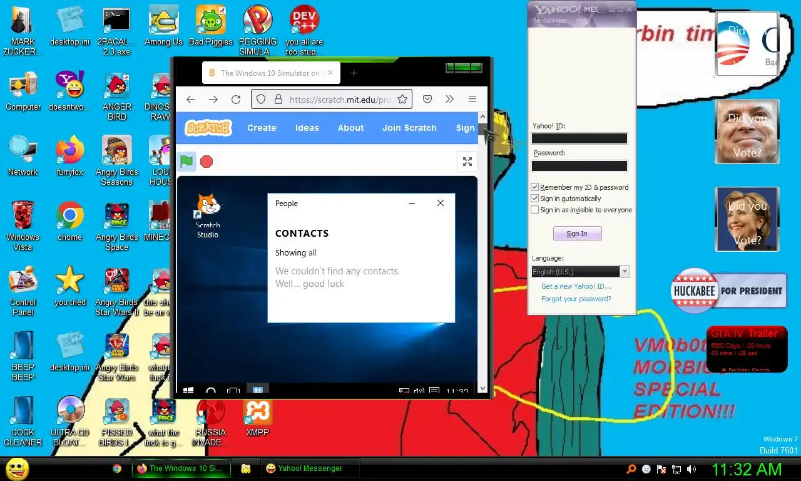
Task: Open the furryfox Firefox desktop shortcut
Action: pos(69,157)
